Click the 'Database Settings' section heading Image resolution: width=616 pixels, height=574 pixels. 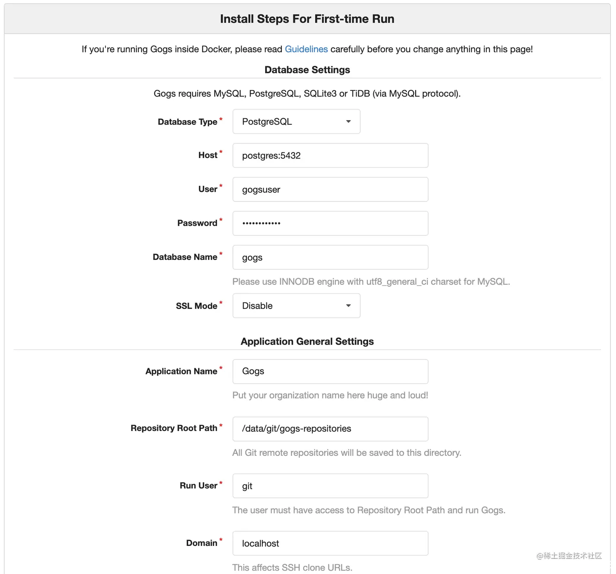click(x=307, y=70)
